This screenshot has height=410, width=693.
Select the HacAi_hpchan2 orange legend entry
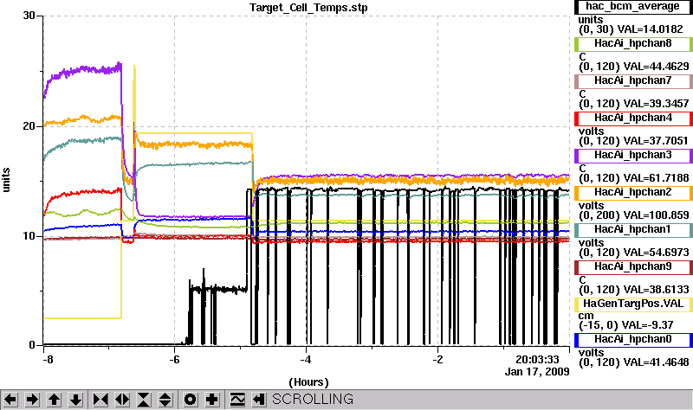pos(632,192)
